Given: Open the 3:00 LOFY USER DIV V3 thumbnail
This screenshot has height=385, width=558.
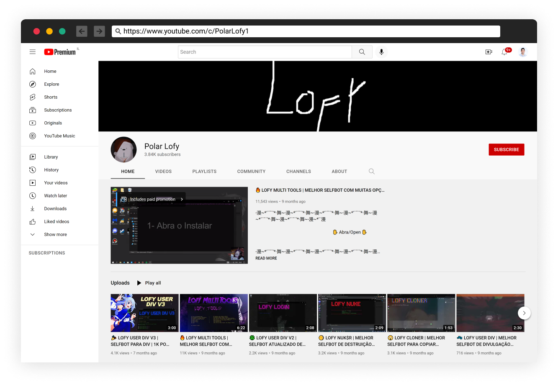Looking at the screenshot, I should (144, 313).
